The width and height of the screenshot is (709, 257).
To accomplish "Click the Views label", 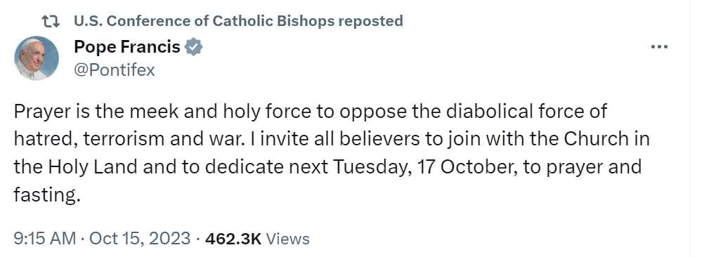I will pyautogui.click(x=287, y=239).
